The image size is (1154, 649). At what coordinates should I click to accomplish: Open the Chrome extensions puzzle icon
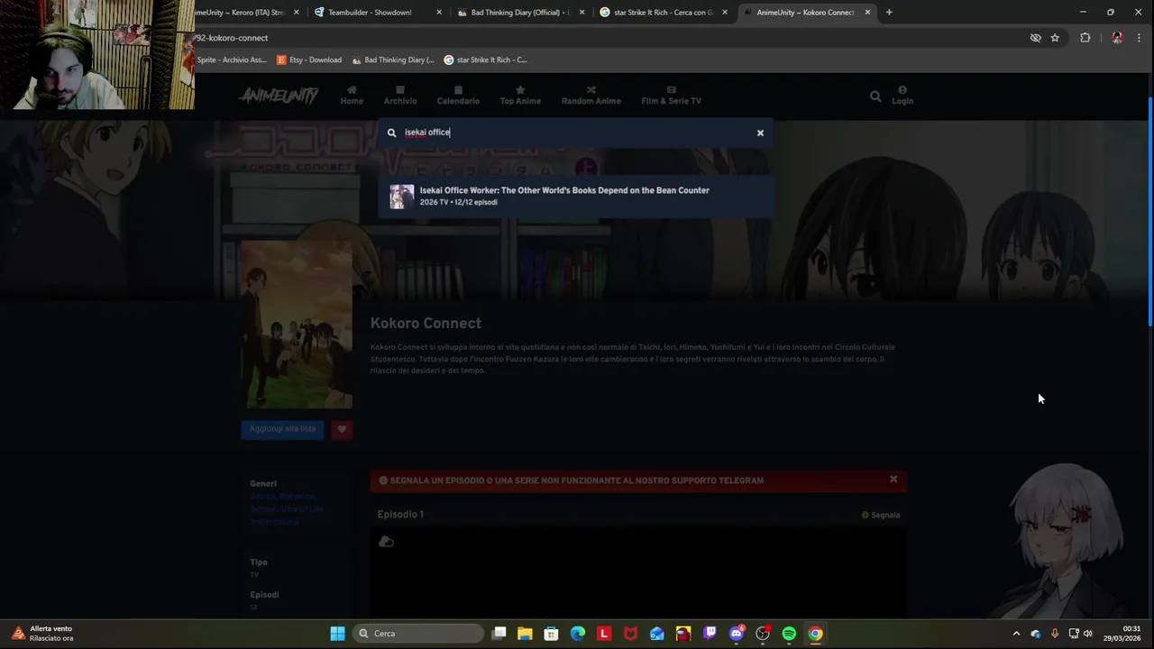click(x=1085, y=38)
